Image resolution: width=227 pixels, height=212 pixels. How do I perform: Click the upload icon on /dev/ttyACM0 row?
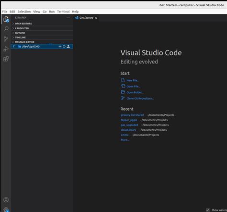[x=68, y=47]
